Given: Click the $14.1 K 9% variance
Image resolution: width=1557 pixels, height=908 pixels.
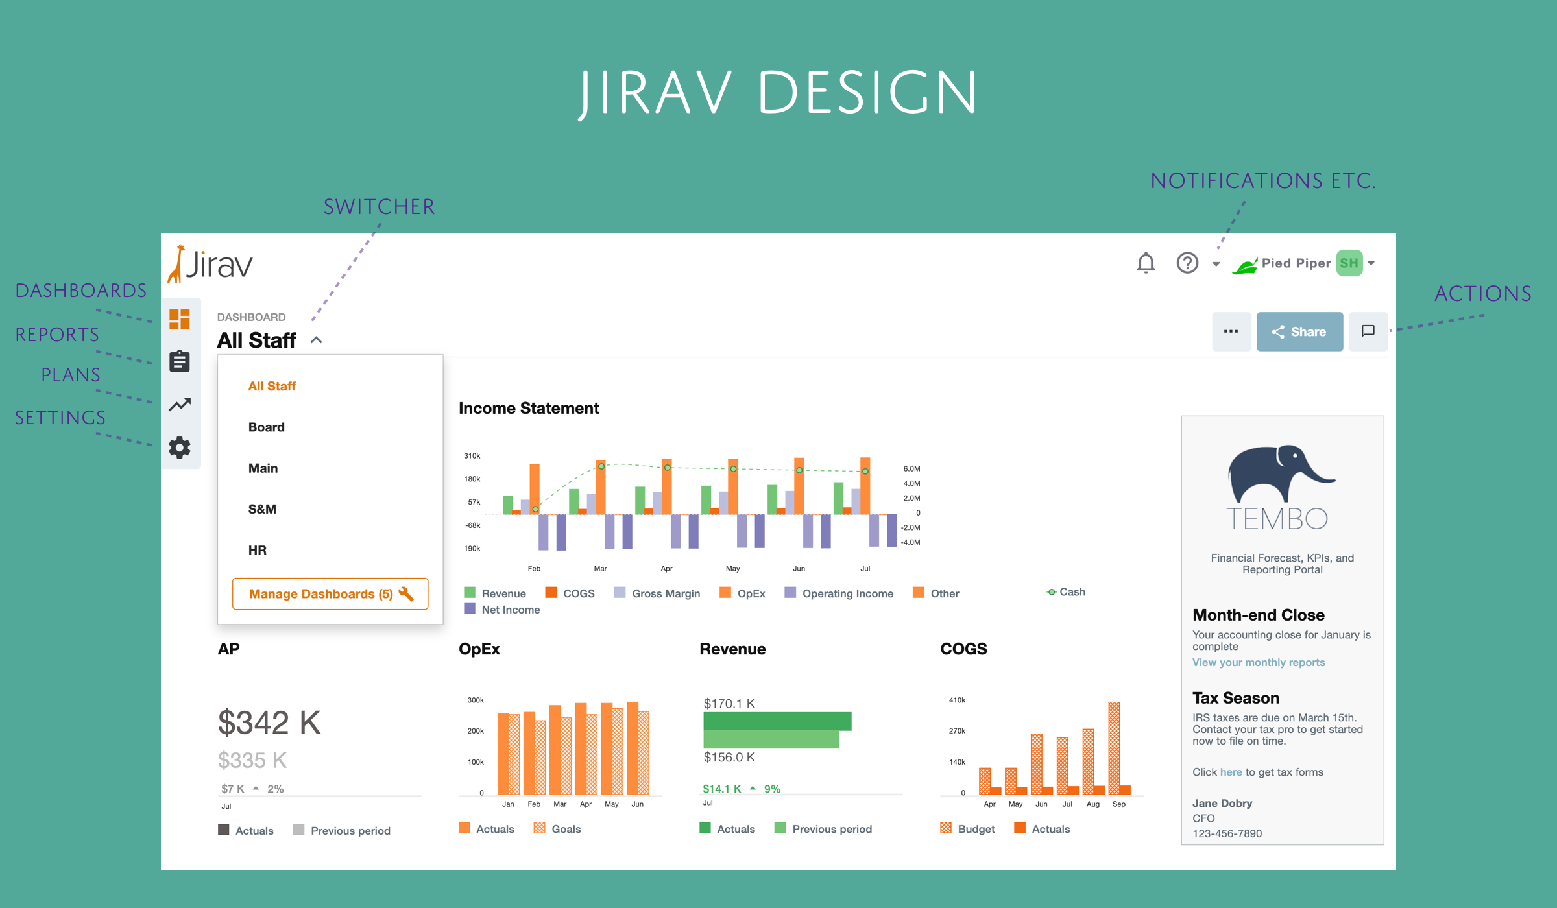Looking at the screenshot, I should pos(742,789).
